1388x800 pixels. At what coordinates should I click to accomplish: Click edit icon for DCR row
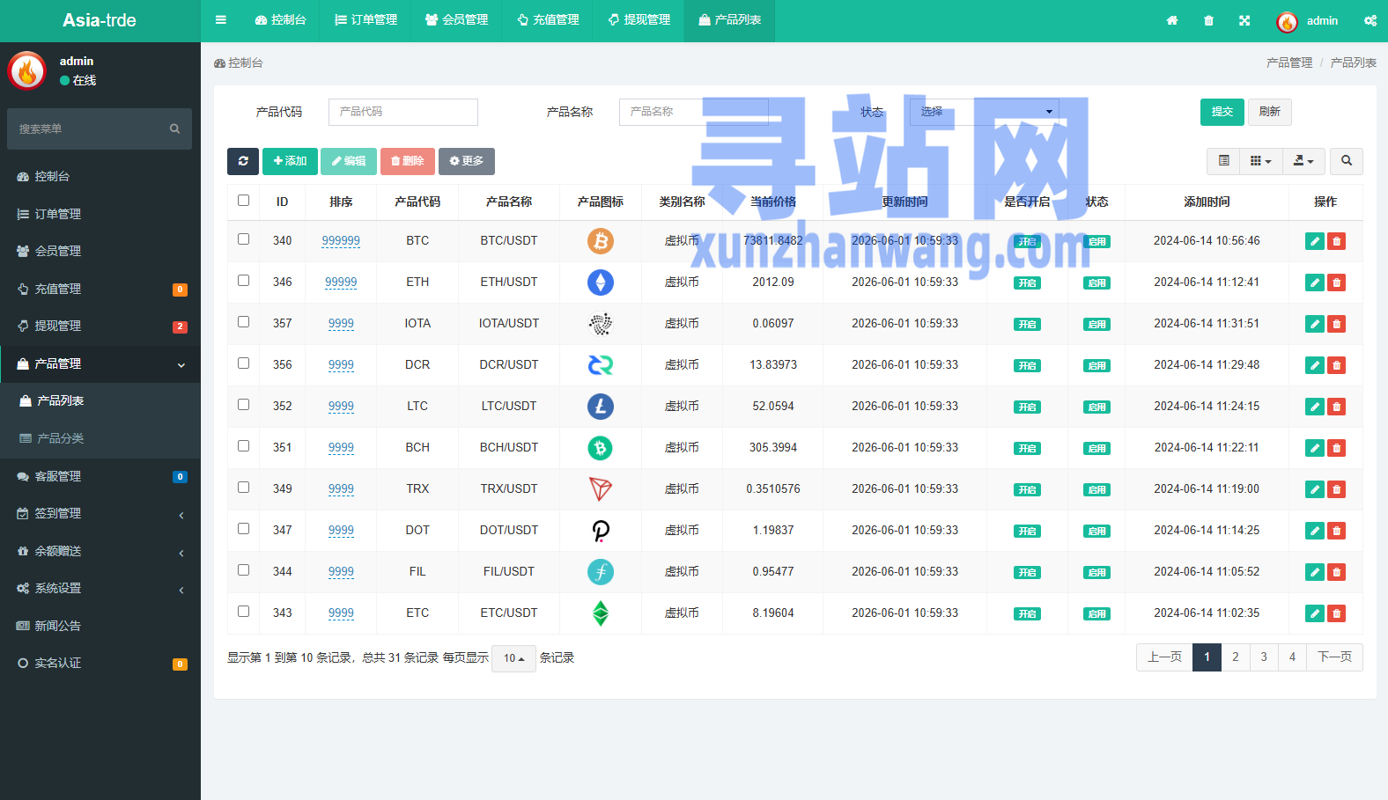click(x=1315, y=365)
